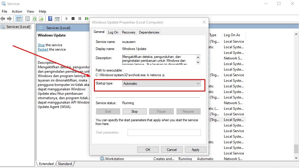Switch to the Dependencies tab

coord(149,32)
